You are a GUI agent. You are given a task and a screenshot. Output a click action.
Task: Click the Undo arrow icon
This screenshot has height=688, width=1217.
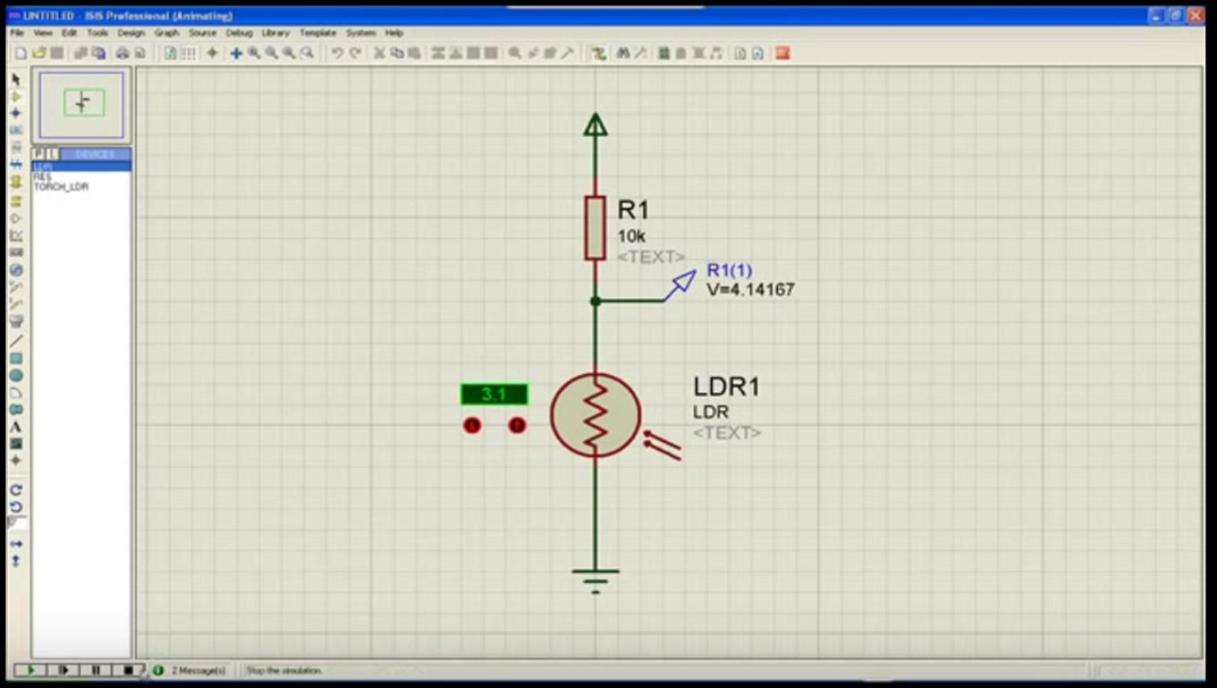tap(337, 54)
